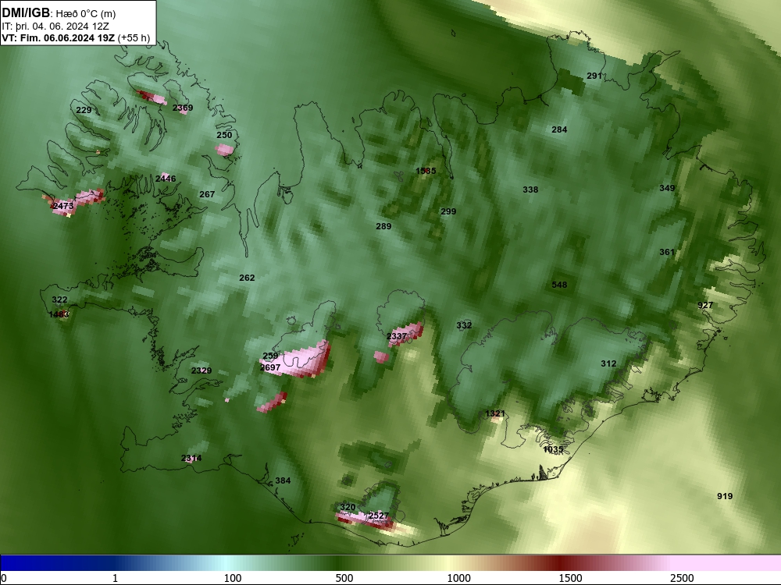
Task: Click the map value '262'
Action: [x=247, y=278]
